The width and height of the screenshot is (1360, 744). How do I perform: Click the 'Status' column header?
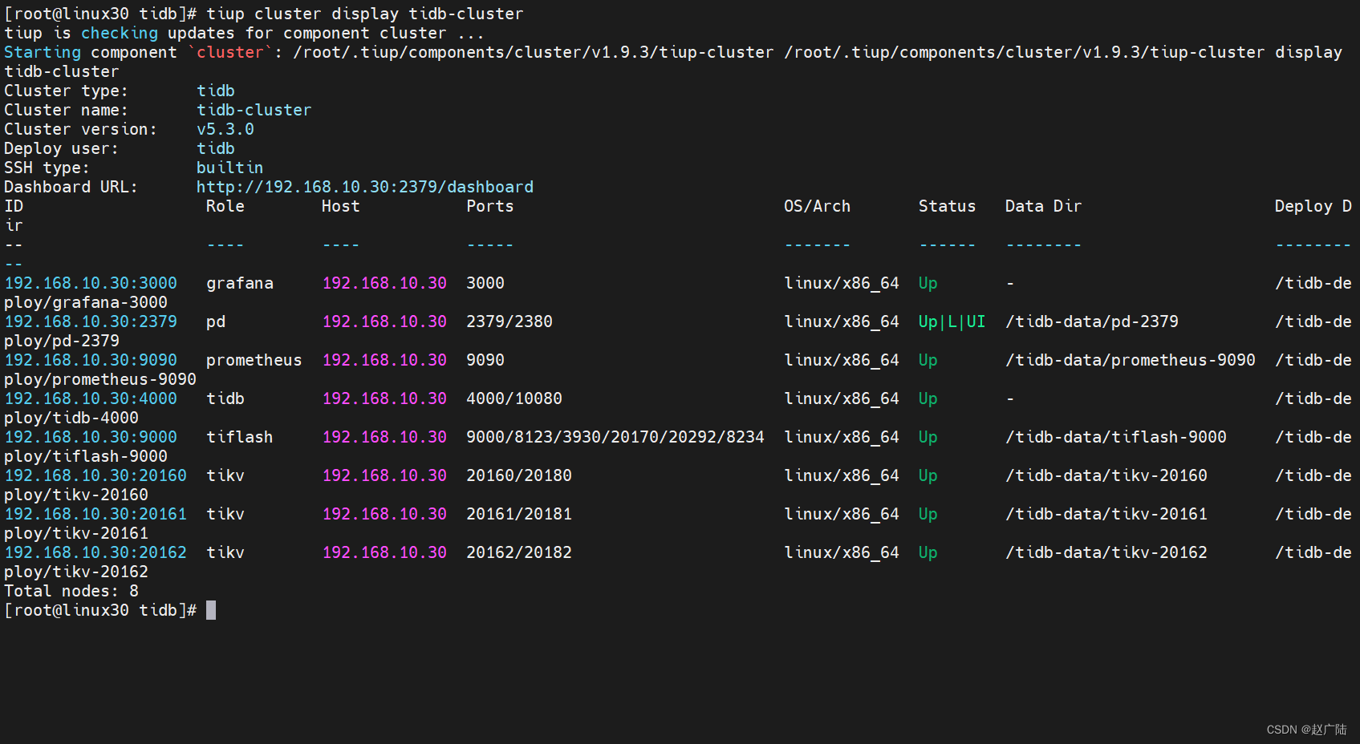[947, 206]
